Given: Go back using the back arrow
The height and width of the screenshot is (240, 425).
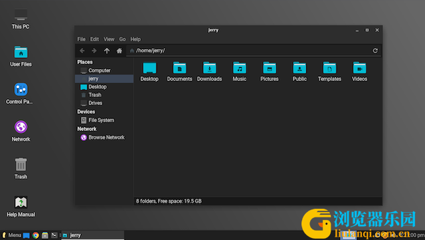Looking at the screenshot, I should (x=82, y=51).
